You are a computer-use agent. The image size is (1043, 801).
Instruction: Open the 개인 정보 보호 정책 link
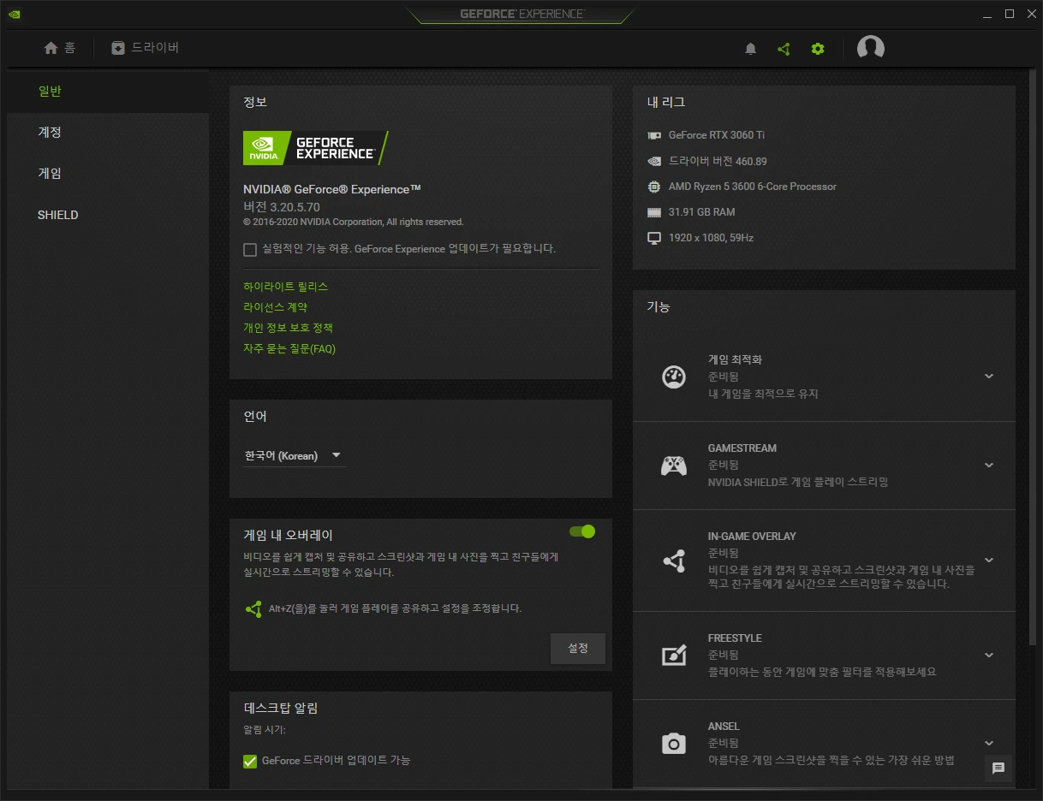tap(289, 328)
